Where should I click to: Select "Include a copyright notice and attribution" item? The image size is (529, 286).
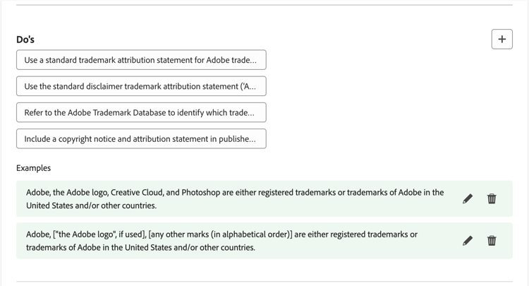(141, 139)
